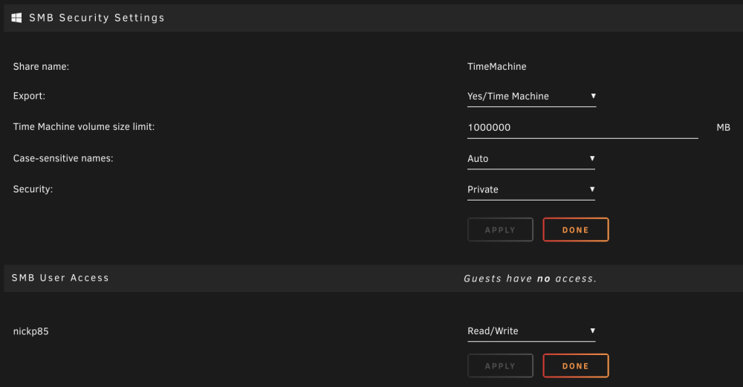Viewport: 743px width, 387px height.
Task: Open the Case-sensitive names dropdown set to Auto
Action: pos(531,159)
